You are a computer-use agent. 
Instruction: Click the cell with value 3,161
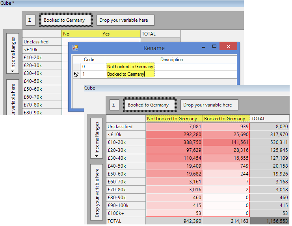point(174,182)
